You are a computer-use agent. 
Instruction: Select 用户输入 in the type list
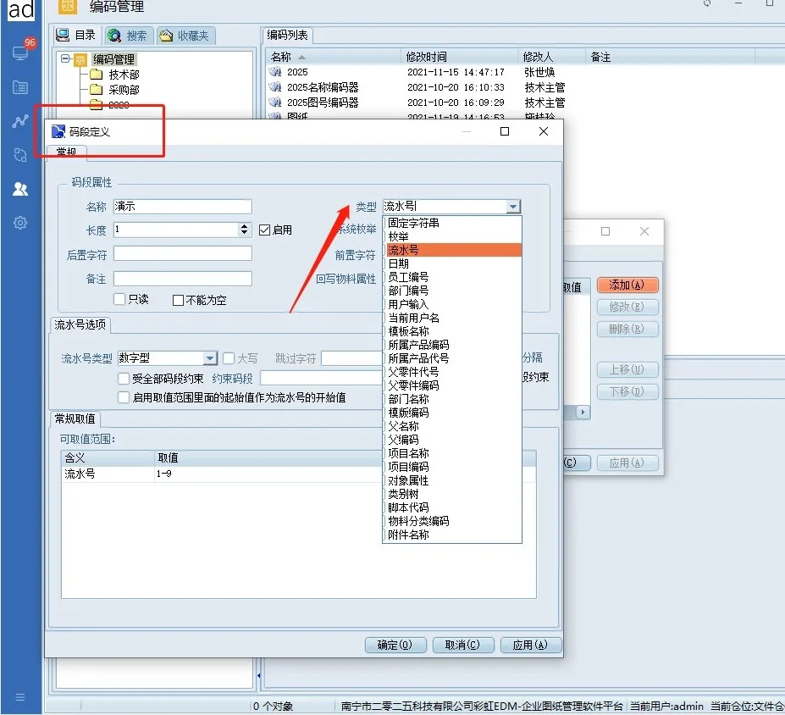(452, 304)
